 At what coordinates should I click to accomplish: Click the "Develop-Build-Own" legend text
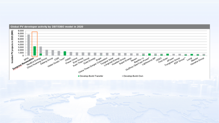(x=134, y=76)
